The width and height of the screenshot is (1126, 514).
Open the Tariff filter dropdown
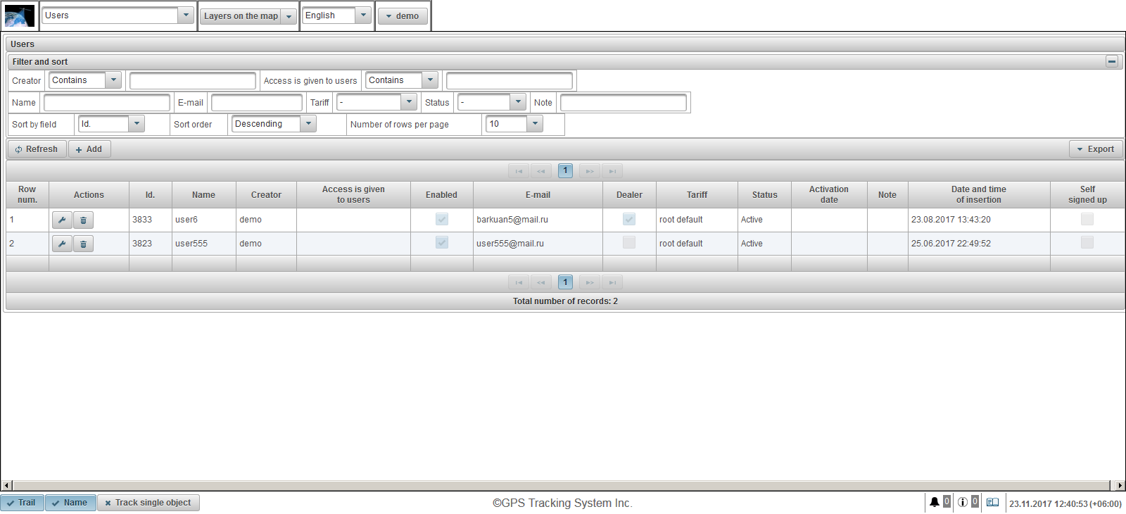pyautogui.click(x=409, y=102)
